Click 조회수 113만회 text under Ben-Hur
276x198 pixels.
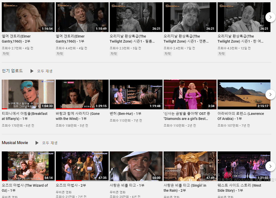point(120,120)
